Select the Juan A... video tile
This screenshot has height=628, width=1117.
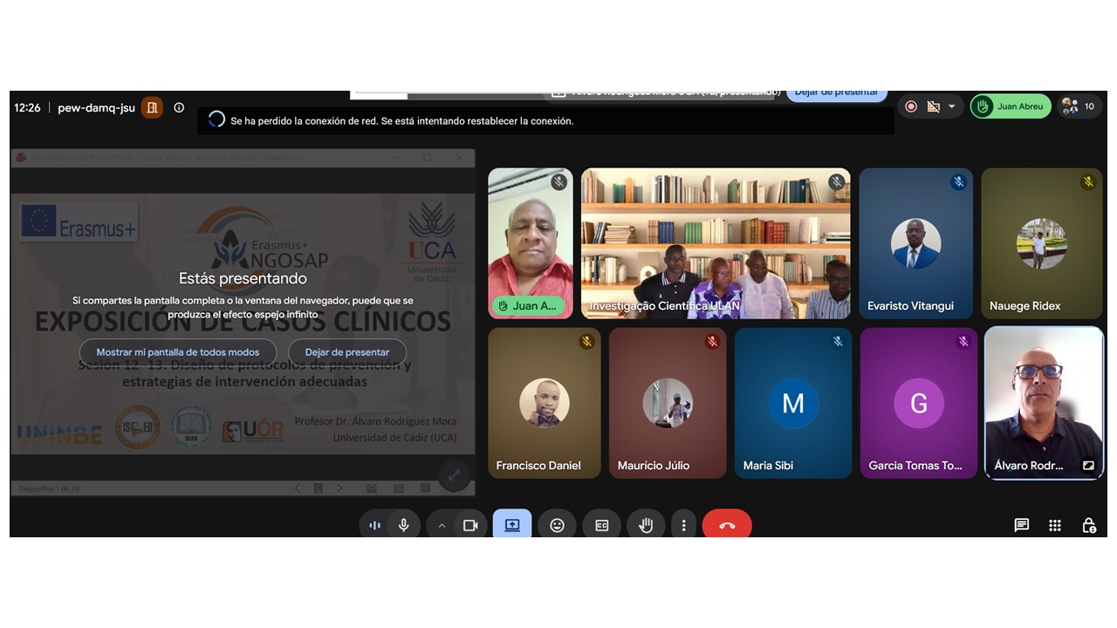tap(531, 243)
